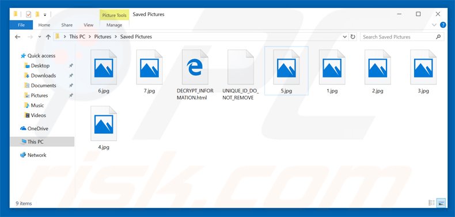Select This PC in navigation pane
The height and width of the screenshot is (217, 455).
[x=42, y=142]
